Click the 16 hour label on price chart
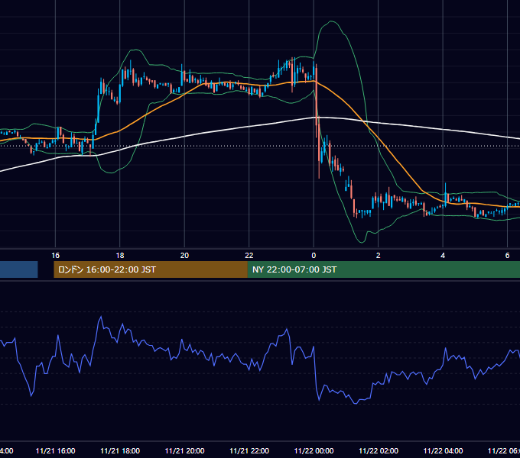 pos(55,256)
